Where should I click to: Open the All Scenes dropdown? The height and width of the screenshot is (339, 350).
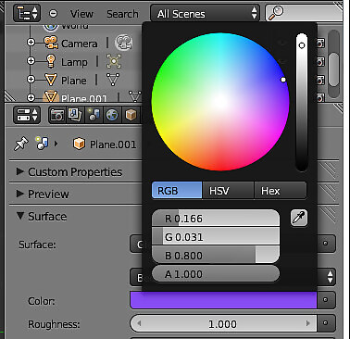coord(206,14)
